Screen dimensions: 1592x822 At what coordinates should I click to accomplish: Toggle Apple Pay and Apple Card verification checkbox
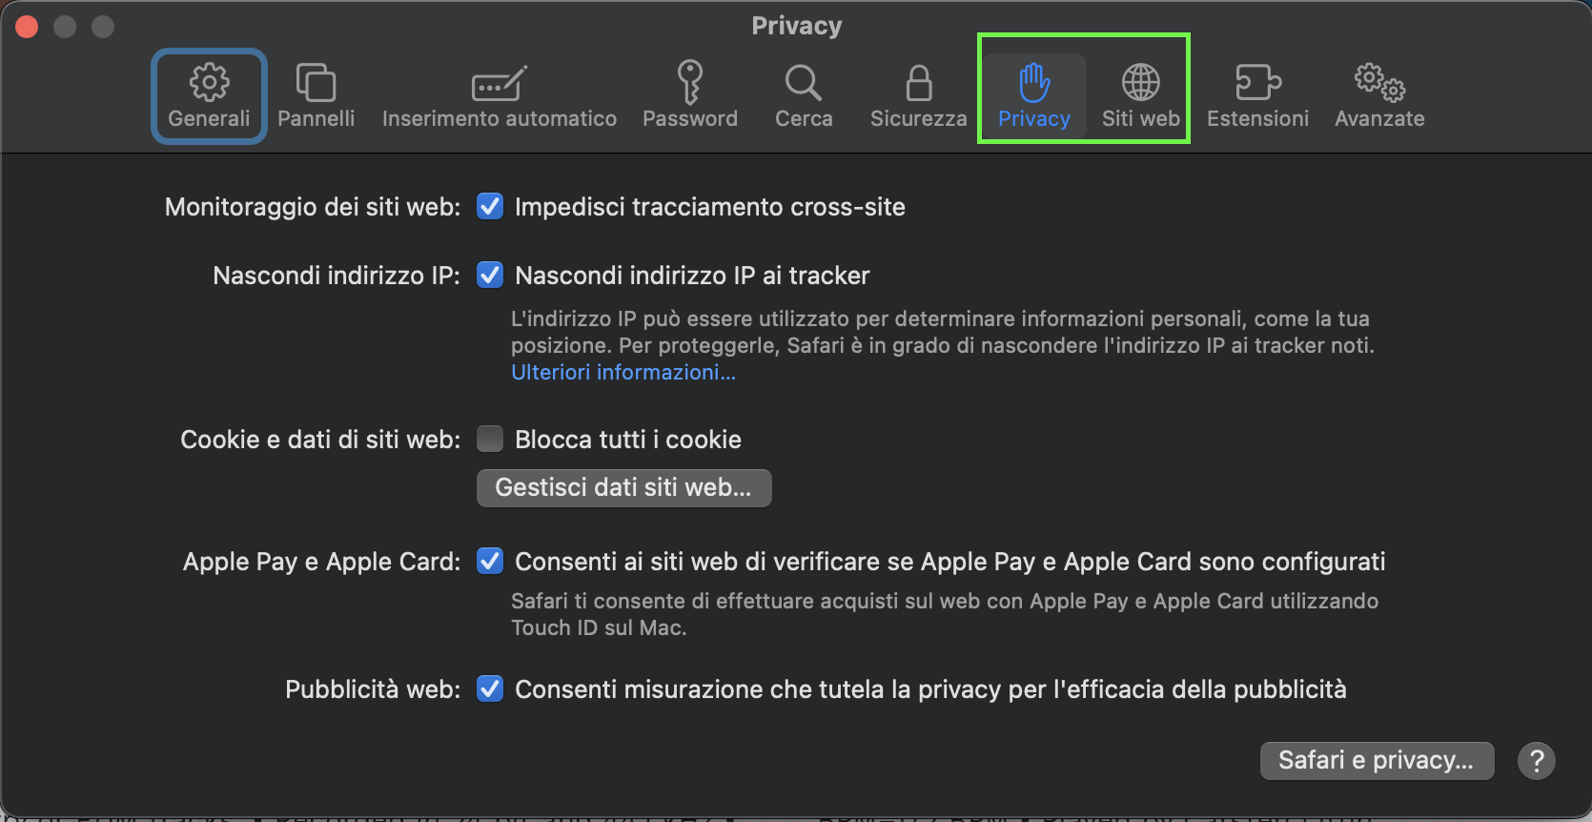pos(490,561)
